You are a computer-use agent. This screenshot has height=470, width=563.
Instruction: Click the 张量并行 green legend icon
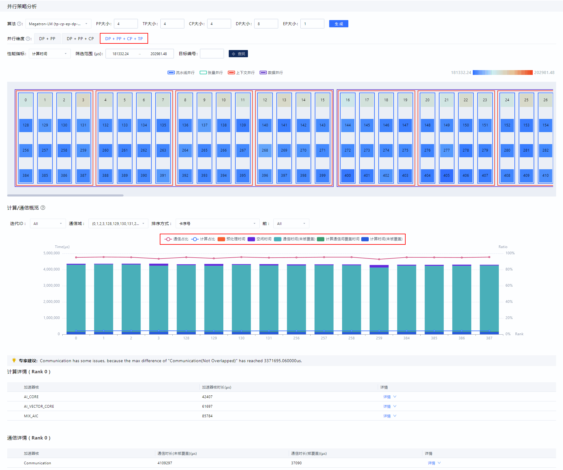click(203, 72)
